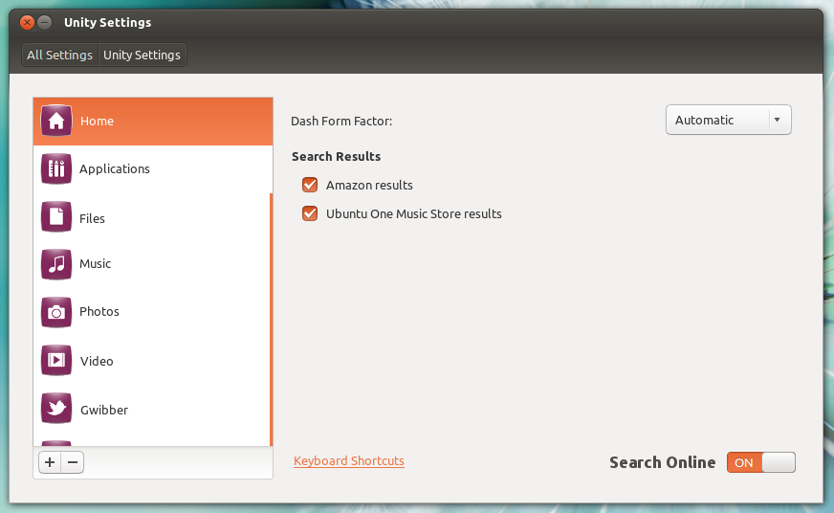Select the Music note icon
The width and height of the screenshot is (834, 513).
pos(56,264)
